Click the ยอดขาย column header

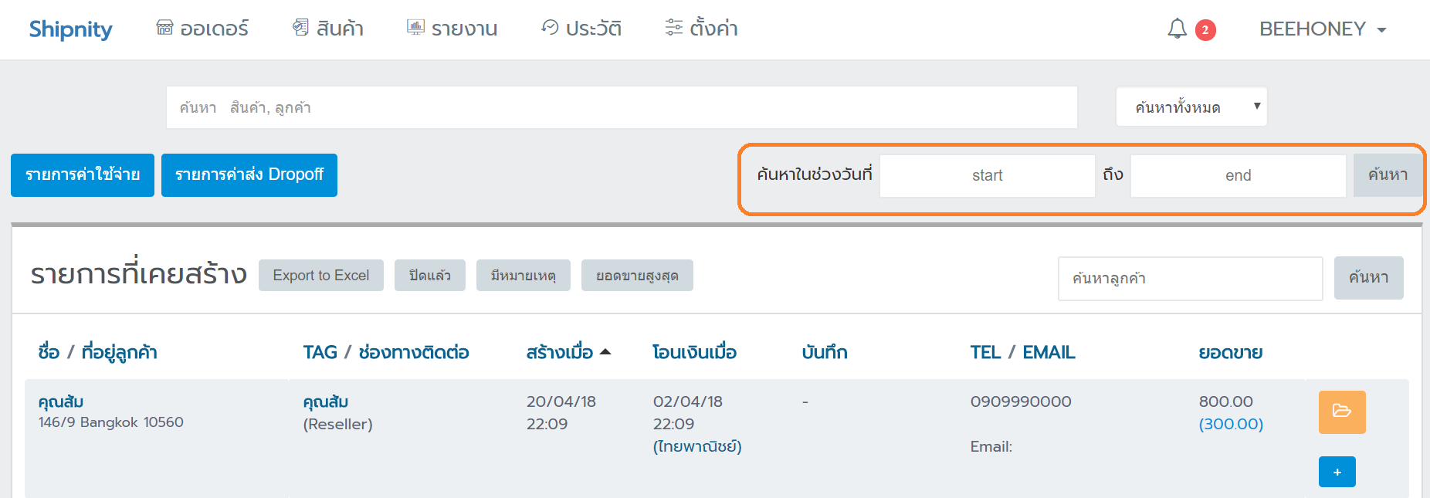click(1231, 353)
